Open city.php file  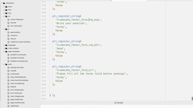point(13,71)
